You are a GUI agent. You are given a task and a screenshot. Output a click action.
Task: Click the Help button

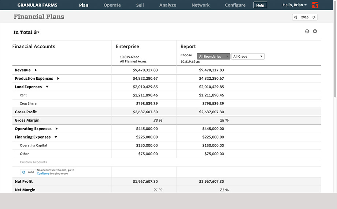(x=260, y=5)
